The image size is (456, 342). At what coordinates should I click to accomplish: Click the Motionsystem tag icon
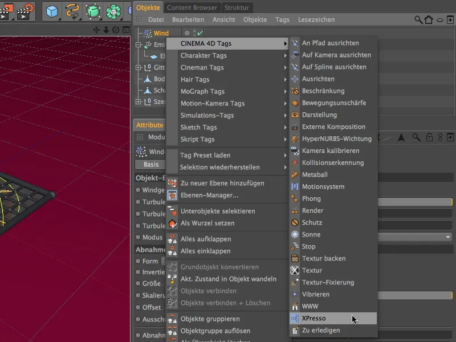tap(295, 187)
